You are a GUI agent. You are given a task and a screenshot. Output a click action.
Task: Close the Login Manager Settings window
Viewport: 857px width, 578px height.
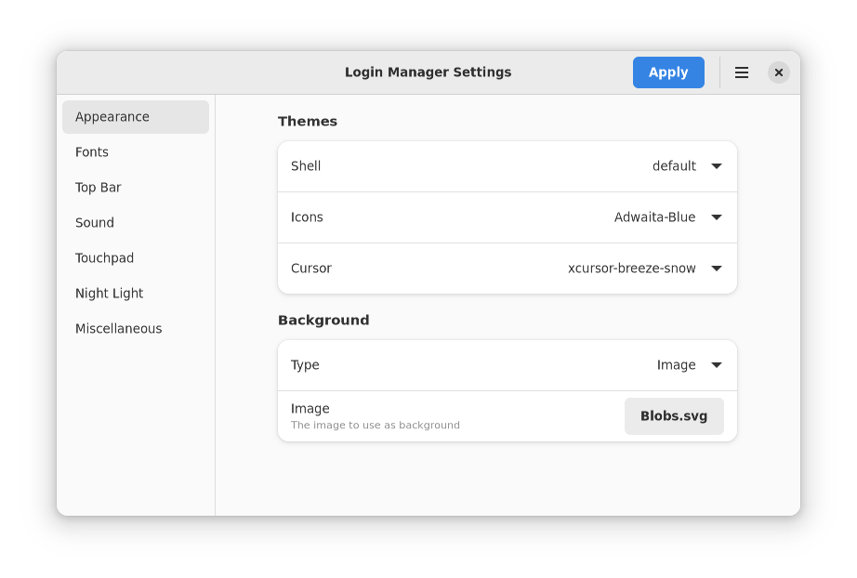point(779,72)
